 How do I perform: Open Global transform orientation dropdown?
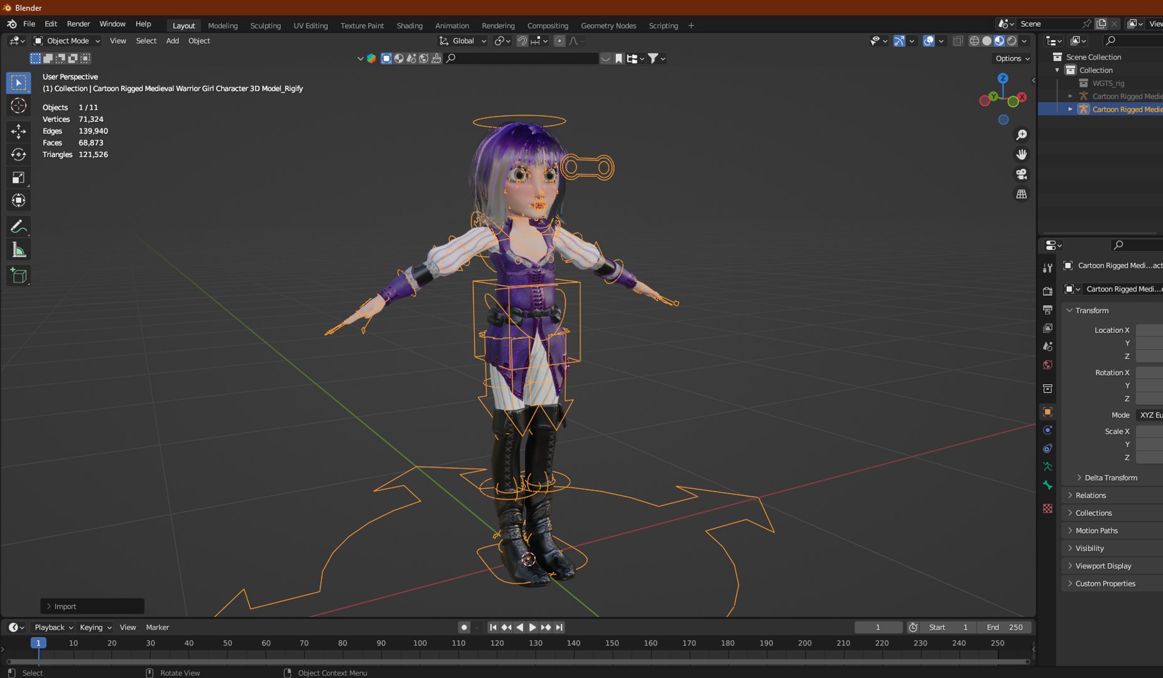[463, 41]
